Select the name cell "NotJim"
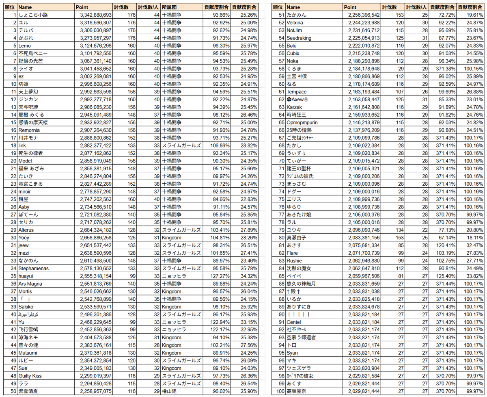Screen dimensions: 487x397 tap(314, 30)
